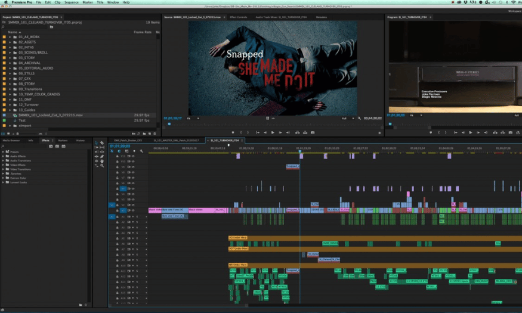Expand the 12_Turnover bin

click(10, 104)
